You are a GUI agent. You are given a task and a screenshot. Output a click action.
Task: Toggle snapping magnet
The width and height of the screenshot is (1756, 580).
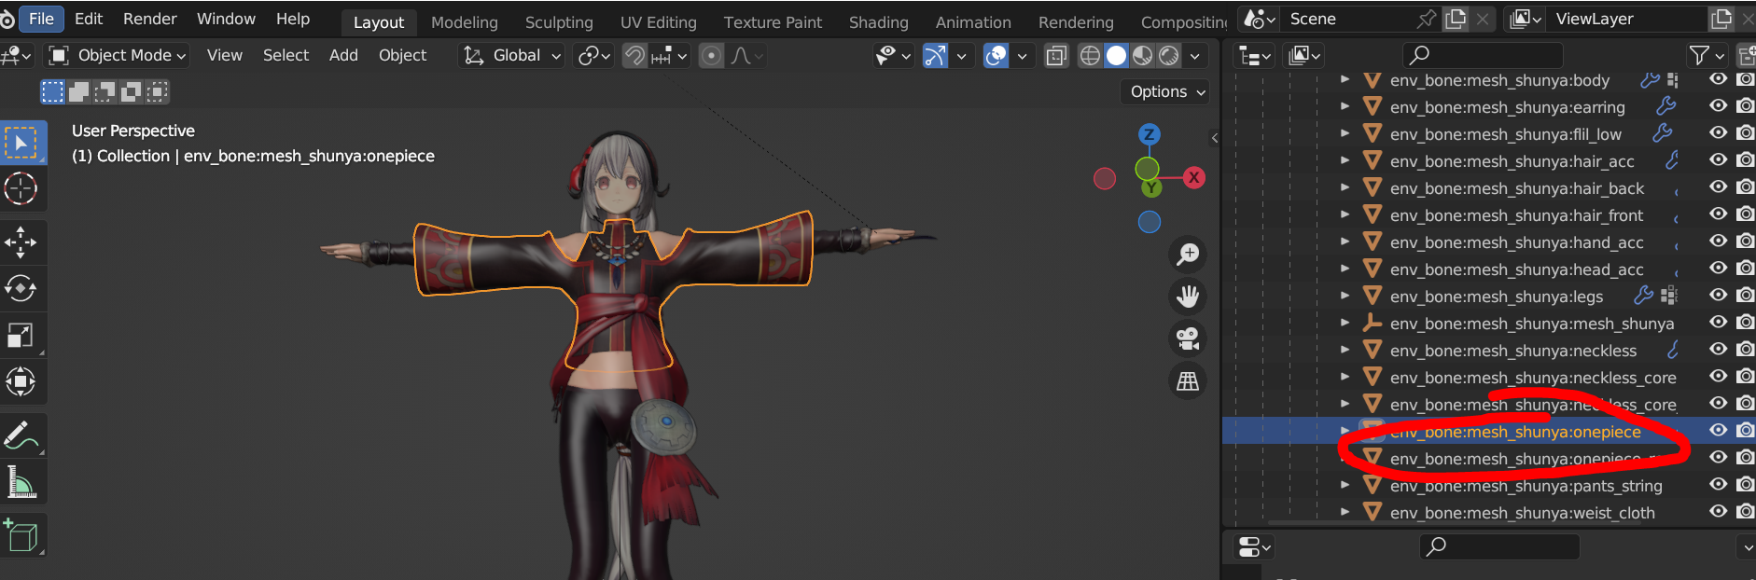click(x=634, y=56)
